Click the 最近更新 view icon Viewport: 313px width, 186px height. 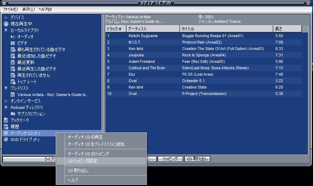coord(13,62)
